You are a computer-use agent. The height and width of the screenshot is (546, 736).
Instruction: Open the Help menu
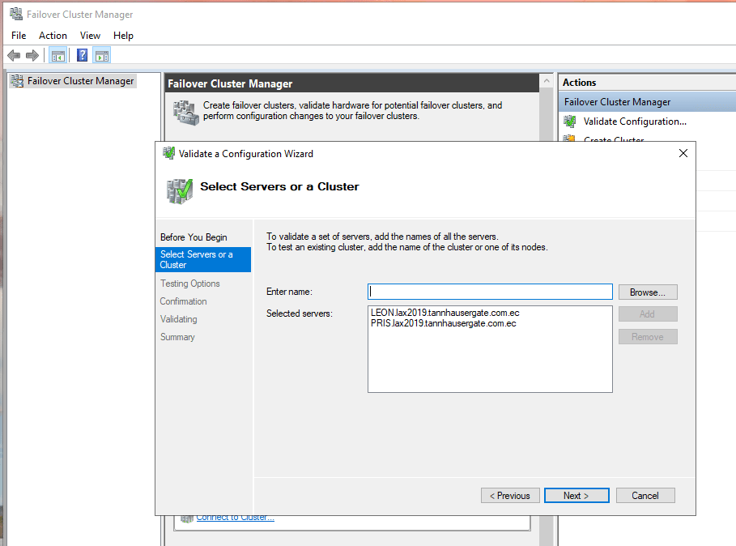click(x=123, y=36)
